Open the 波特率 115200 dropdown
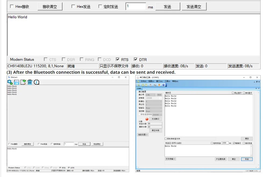The image size is (266, 177). [x=154, y=98]
